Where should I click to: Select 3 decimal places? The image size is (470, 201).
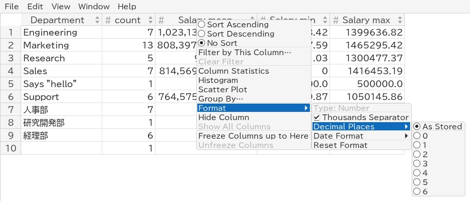[438, 163]
